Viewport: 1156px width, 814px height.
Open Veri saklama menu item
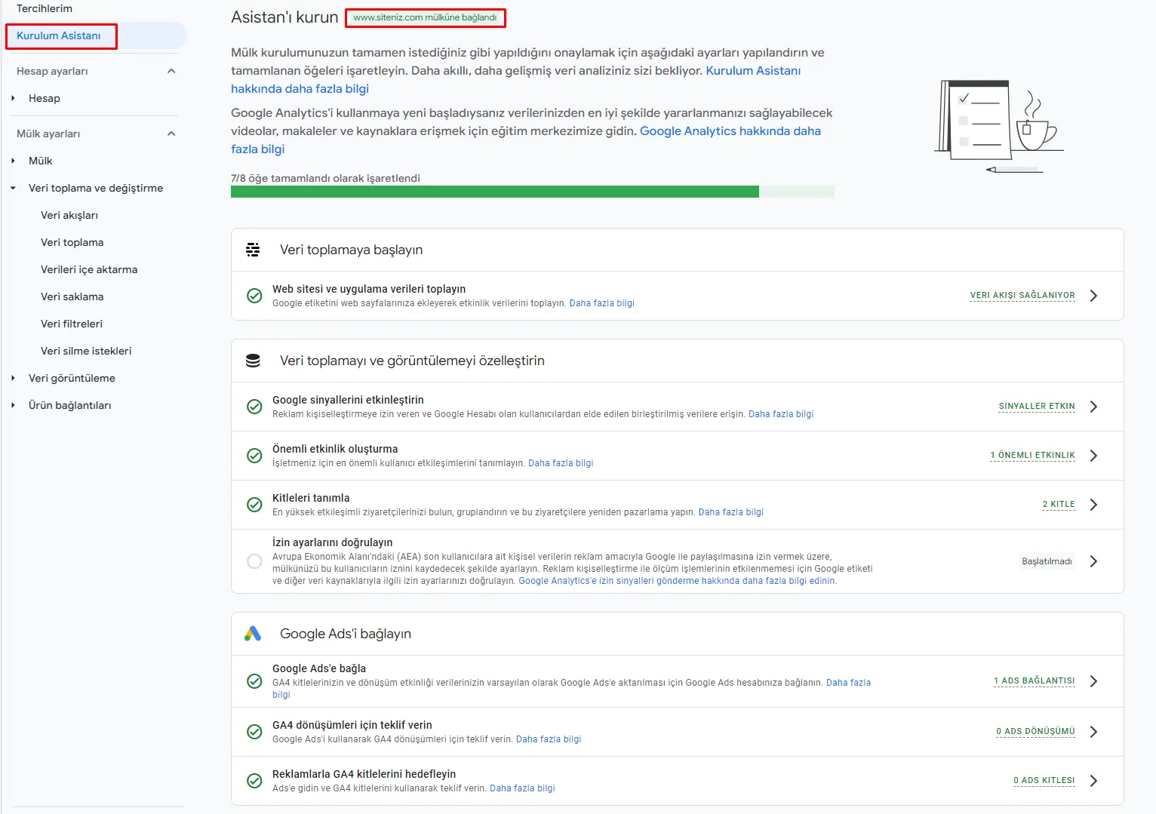72,296
